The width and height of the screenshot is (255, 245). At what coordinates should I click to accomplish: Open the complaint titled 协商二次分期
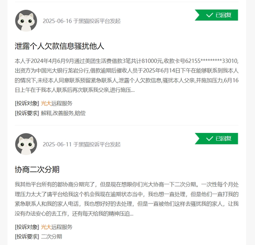coord(37,170)
